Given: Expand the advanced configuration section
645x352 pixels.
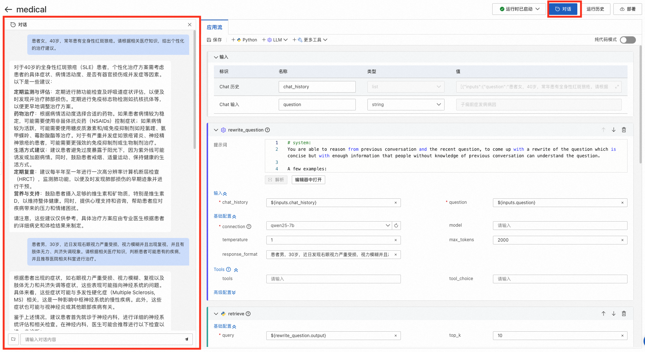Looking at the screenshot, I should click(x=224, y=292).
